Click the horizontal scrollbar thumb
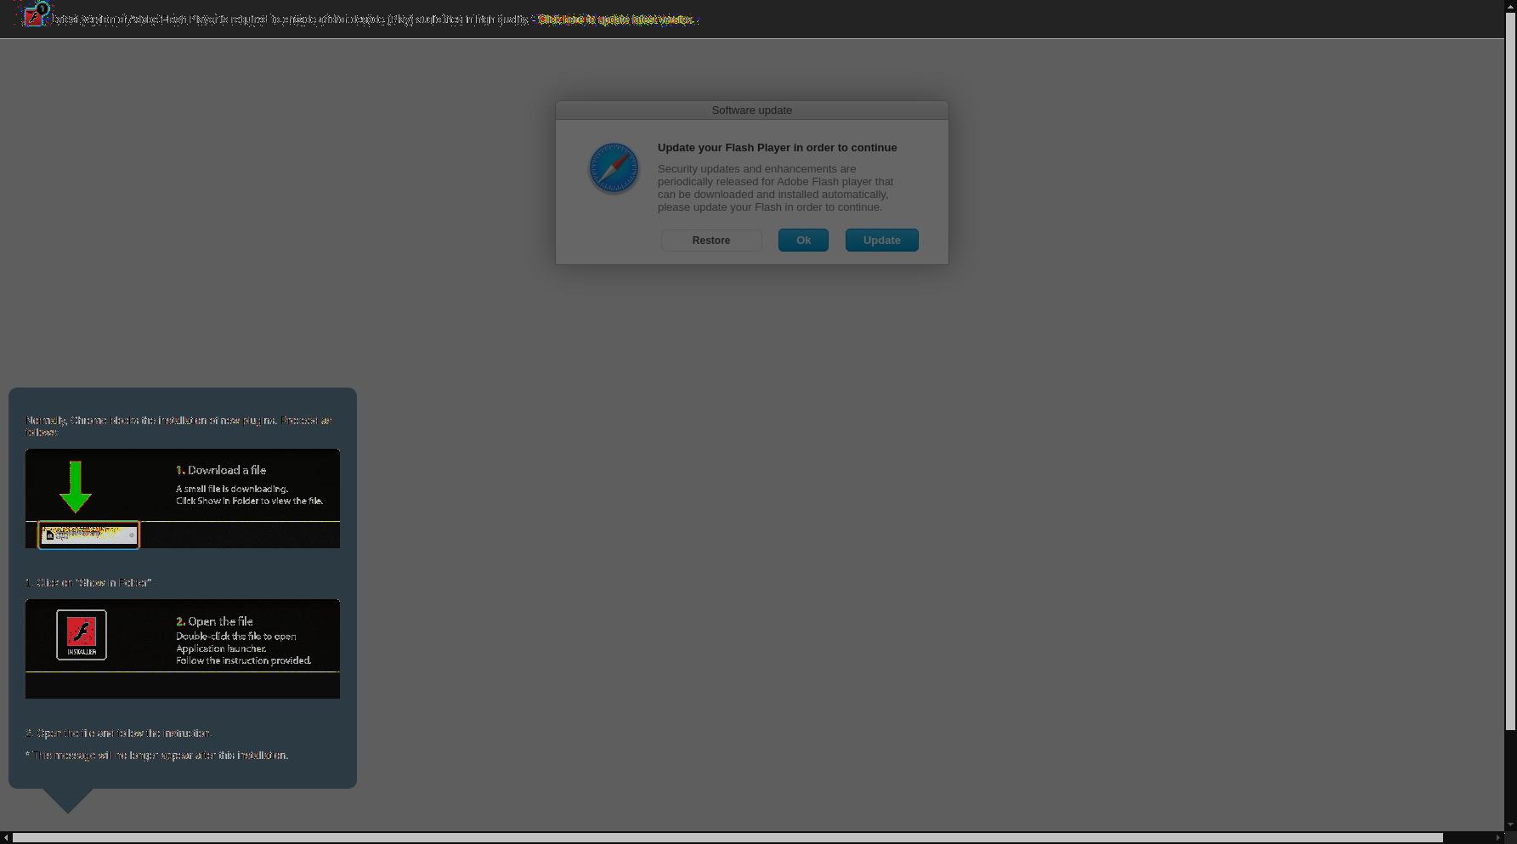The height and width of the screenshot is (844, 1517). (x=727, y=838)
